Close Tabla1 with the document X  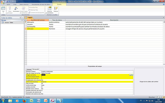coord(164,18)
